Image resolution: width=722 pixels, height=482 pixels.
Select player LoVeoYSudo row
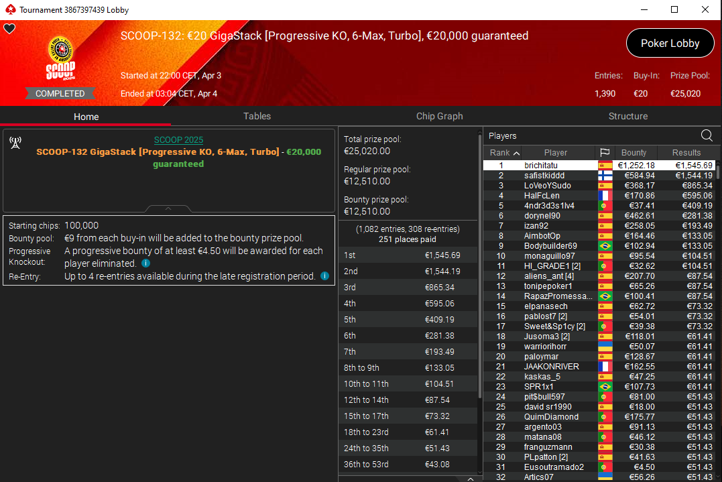599,186
